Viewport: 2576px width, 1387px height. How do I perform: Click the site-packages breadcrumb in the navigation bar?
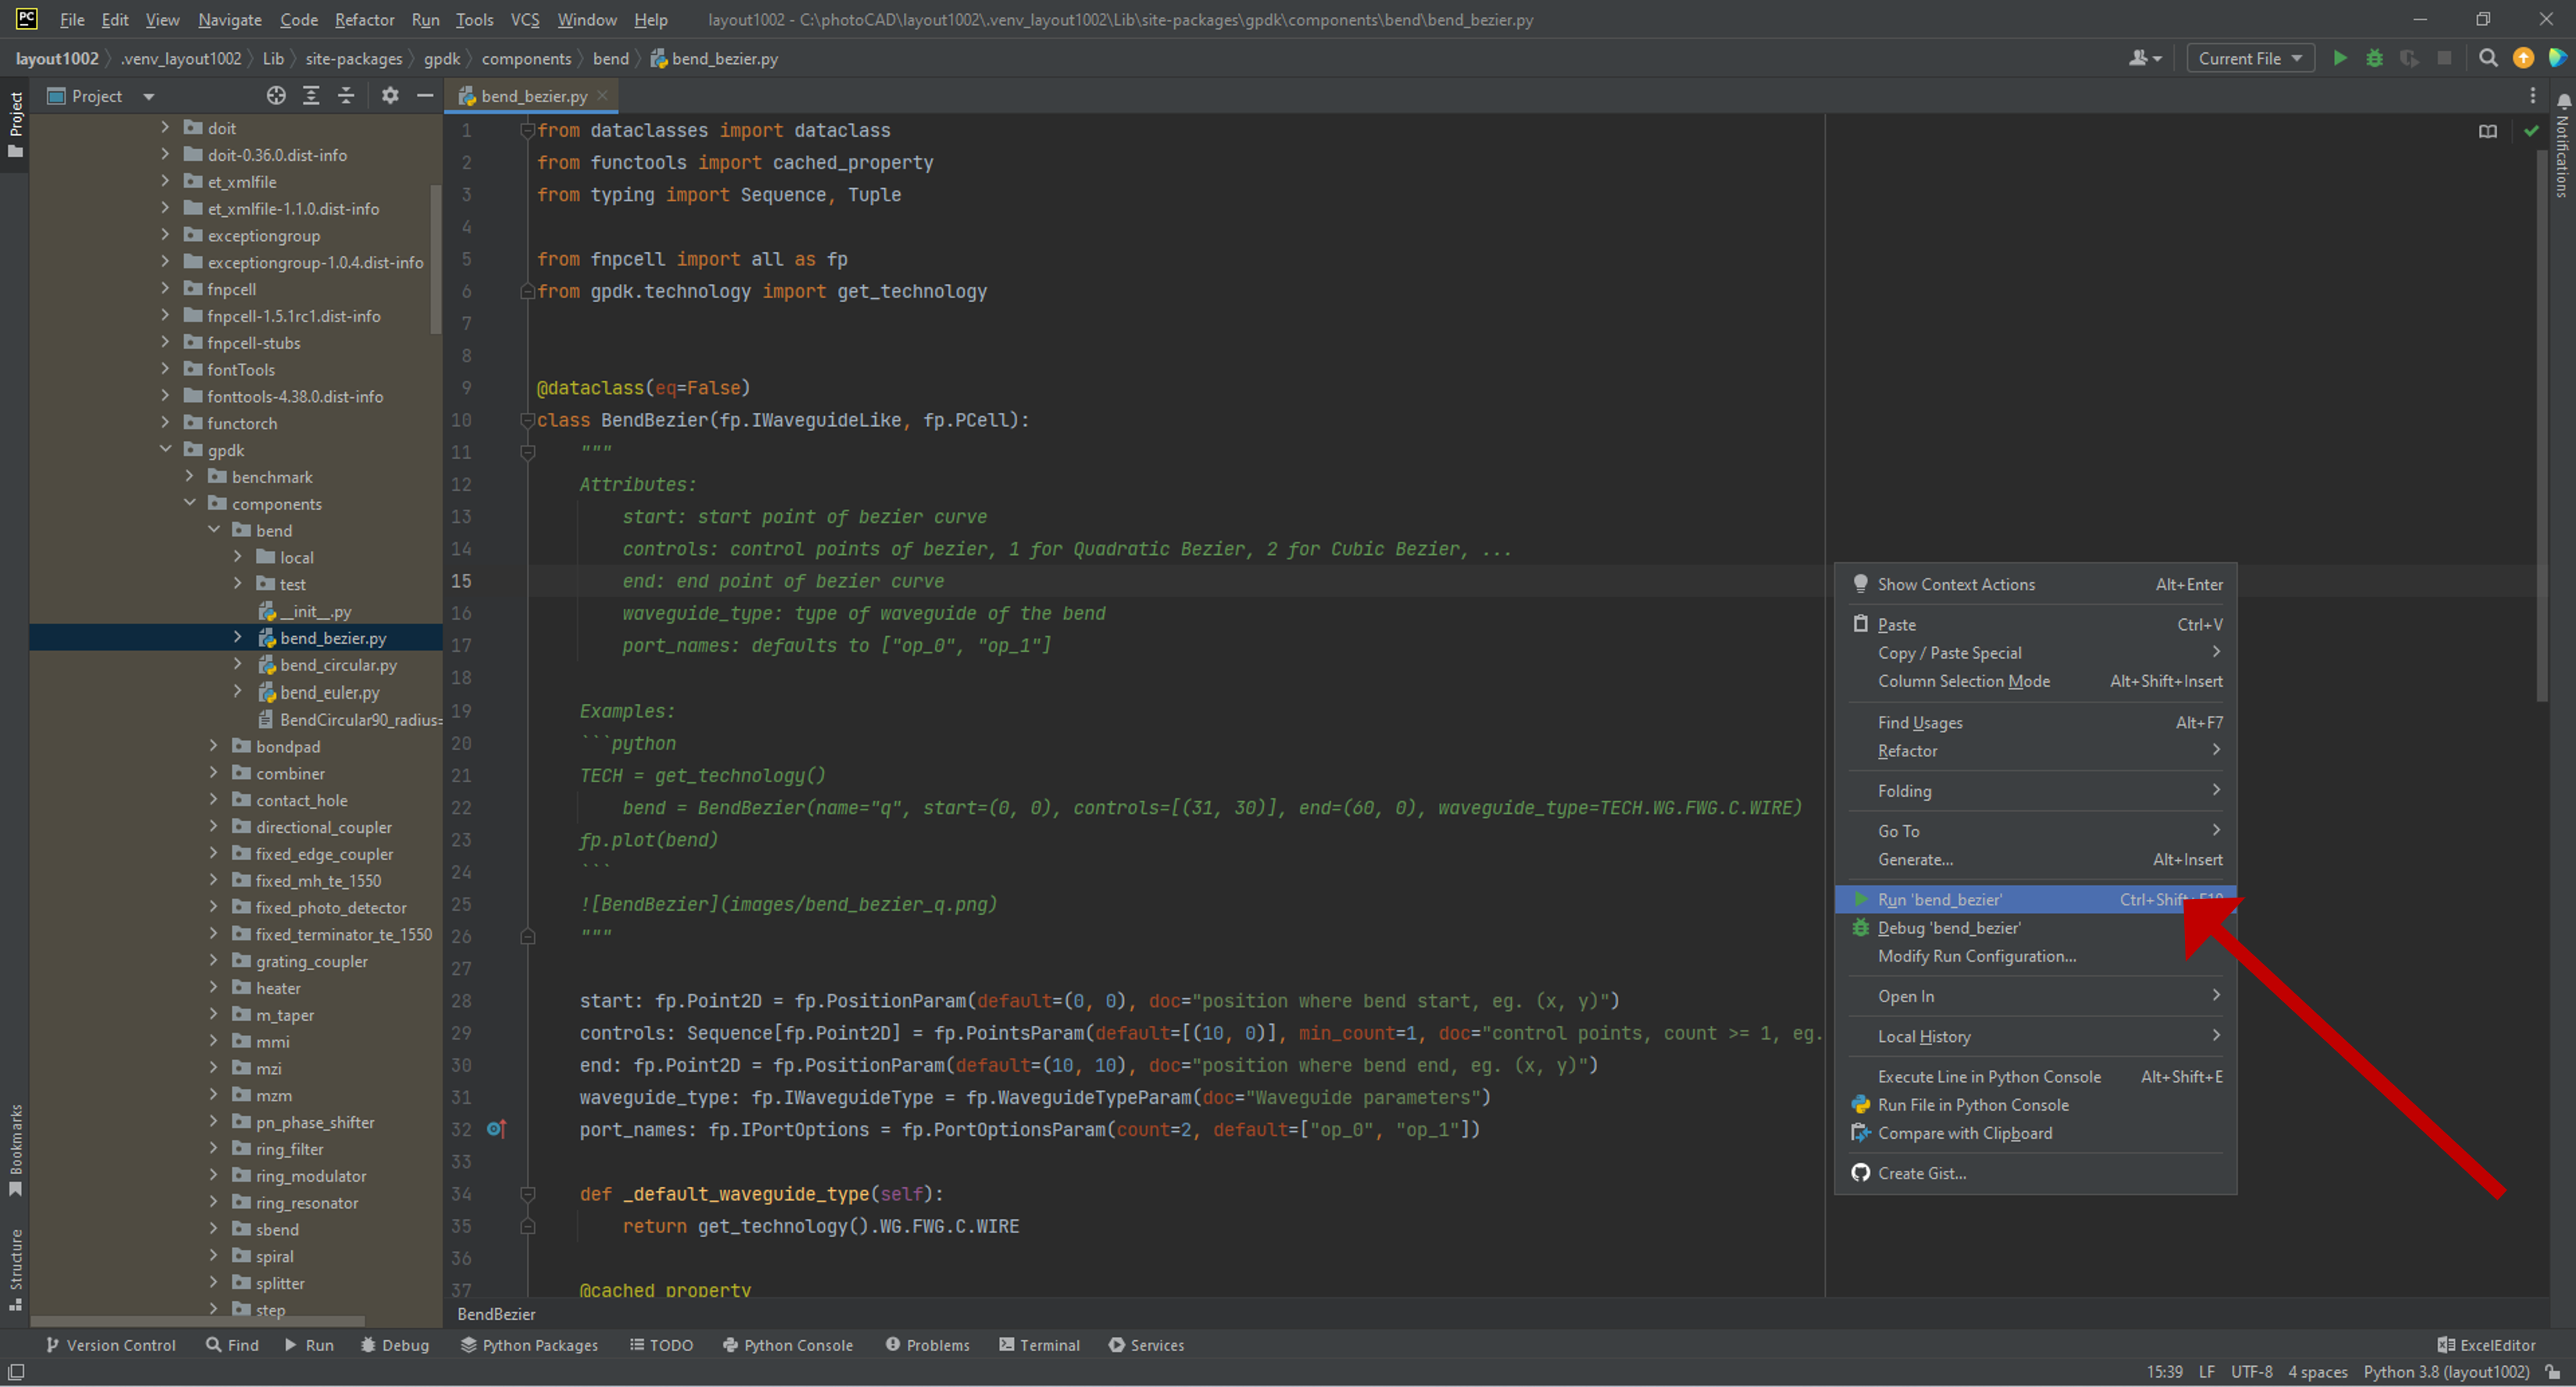click(x=354, y=58)
